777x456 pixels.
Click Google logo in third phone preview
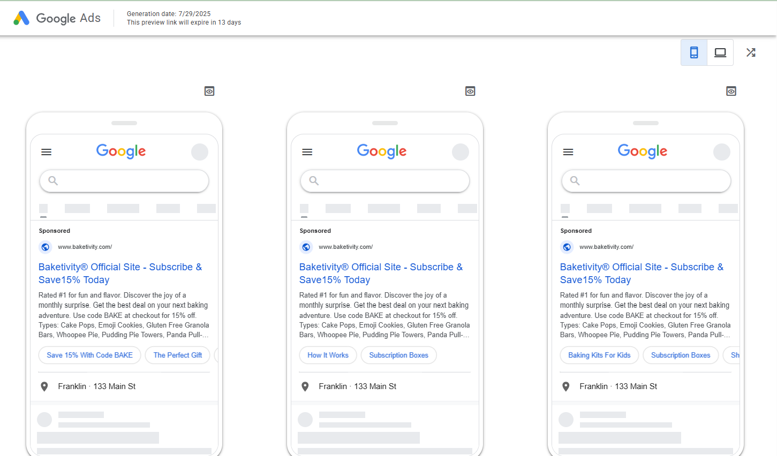tap(643, 151)
